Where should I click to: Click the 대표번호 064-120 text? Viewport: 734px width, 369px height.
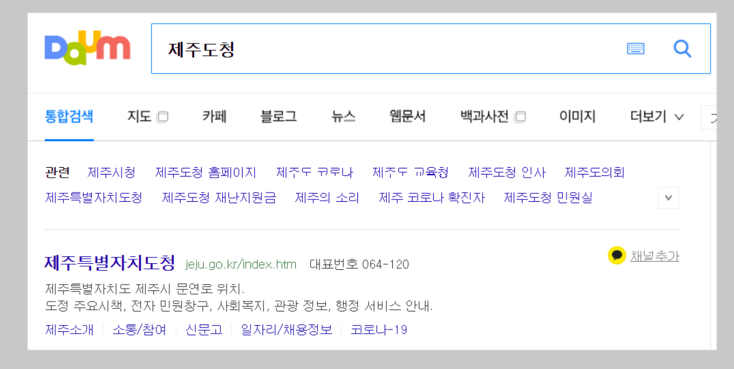tap(359, 264)
